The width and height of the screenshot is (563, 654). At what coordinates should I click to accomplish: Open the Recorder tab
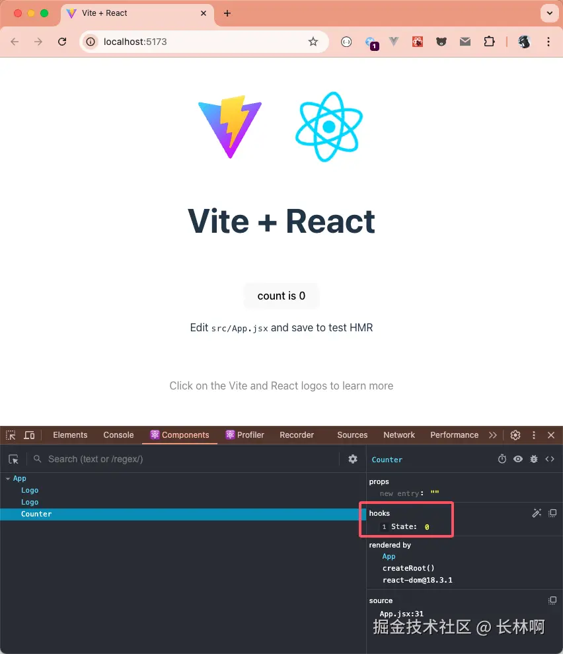coord(297,435)
